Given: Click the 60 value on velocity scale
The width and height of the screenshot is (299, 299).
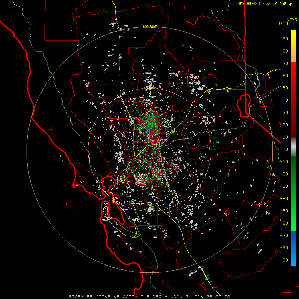Looking at the screenshot, I should 285,76.
